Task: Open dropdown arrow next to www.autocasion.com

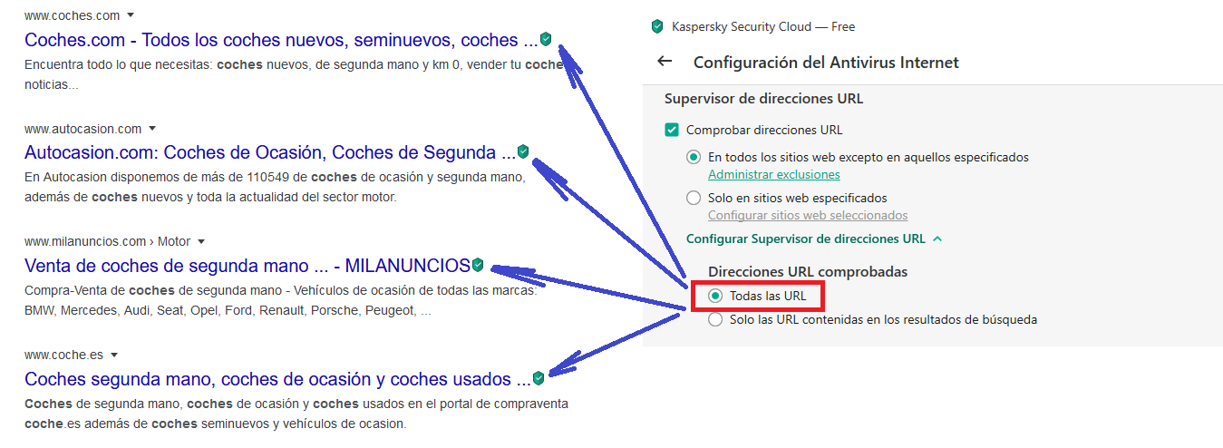Action: (x=152, y=129)
